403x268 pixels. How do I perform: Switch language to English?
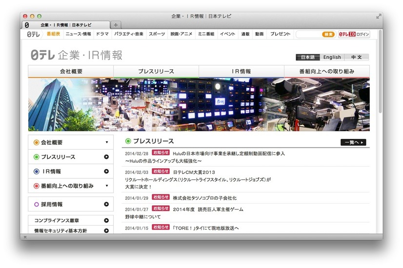tap(332, 57)
